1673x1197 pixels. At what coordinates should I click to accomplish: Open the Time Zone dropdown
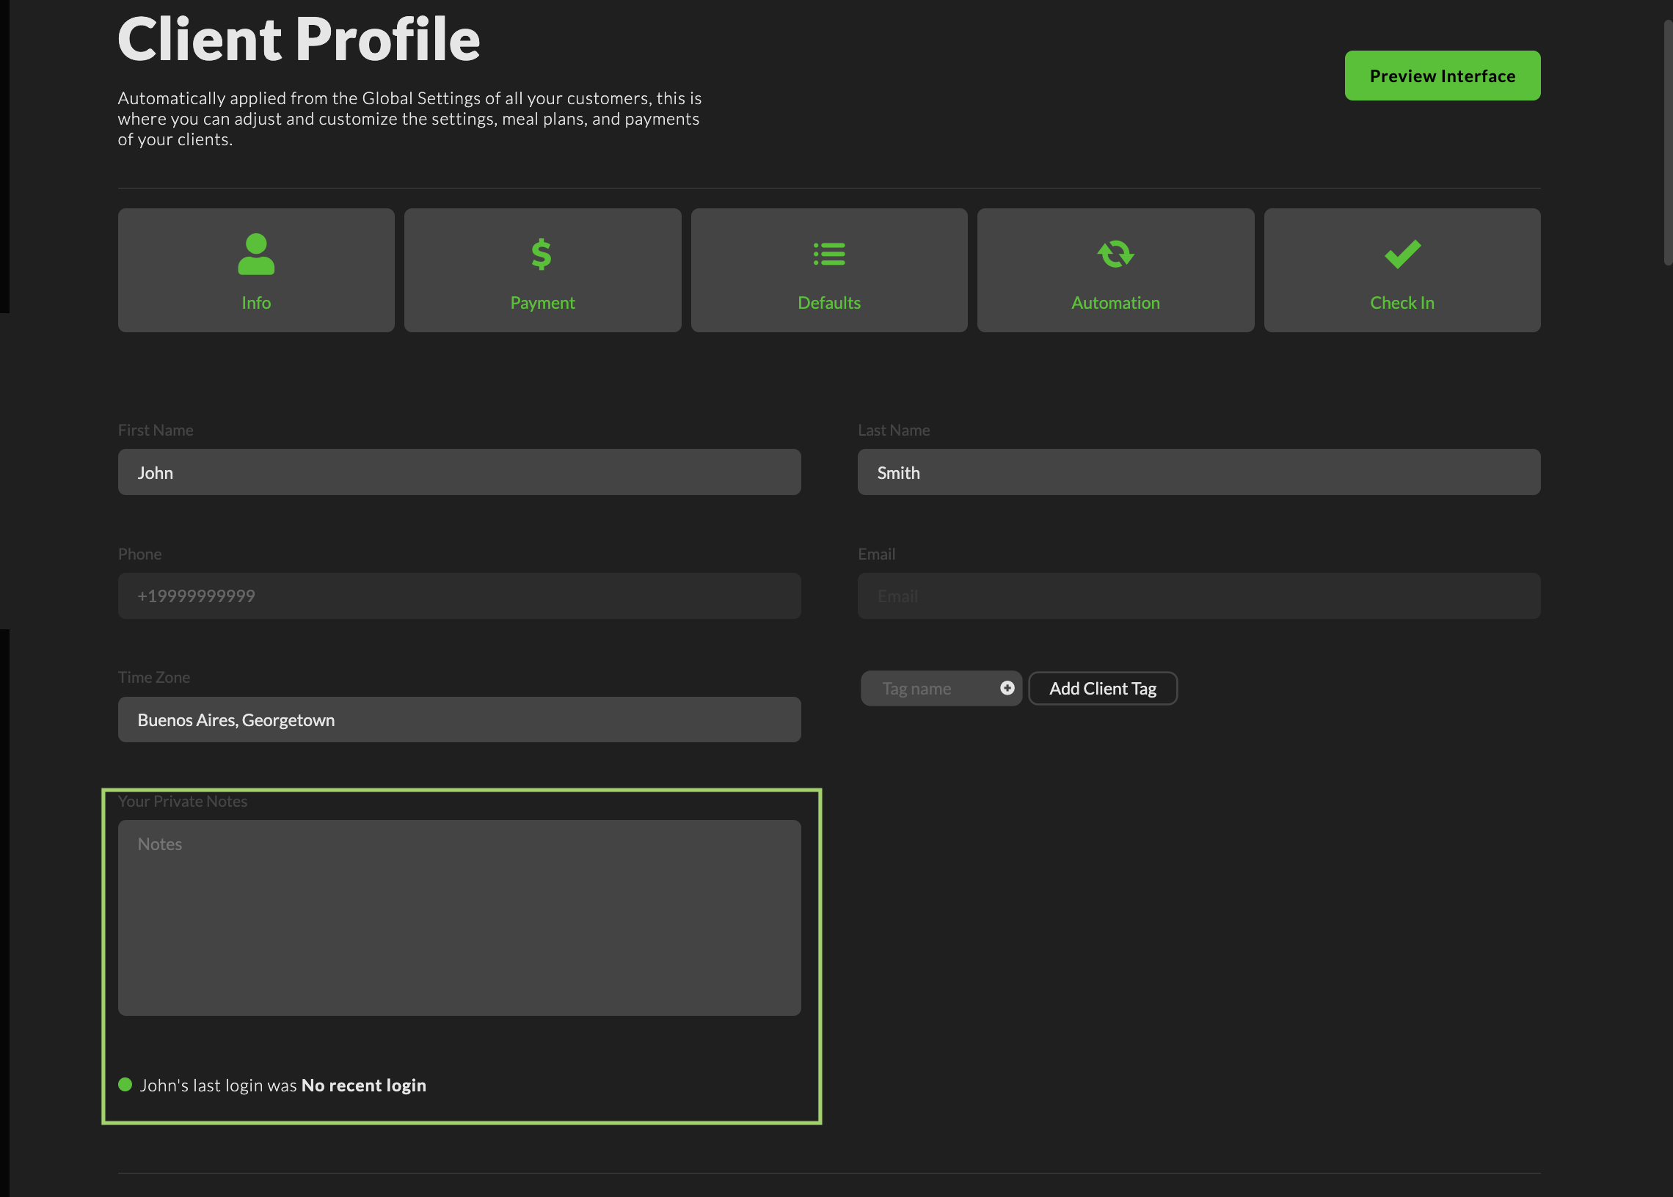pos(459,720)
